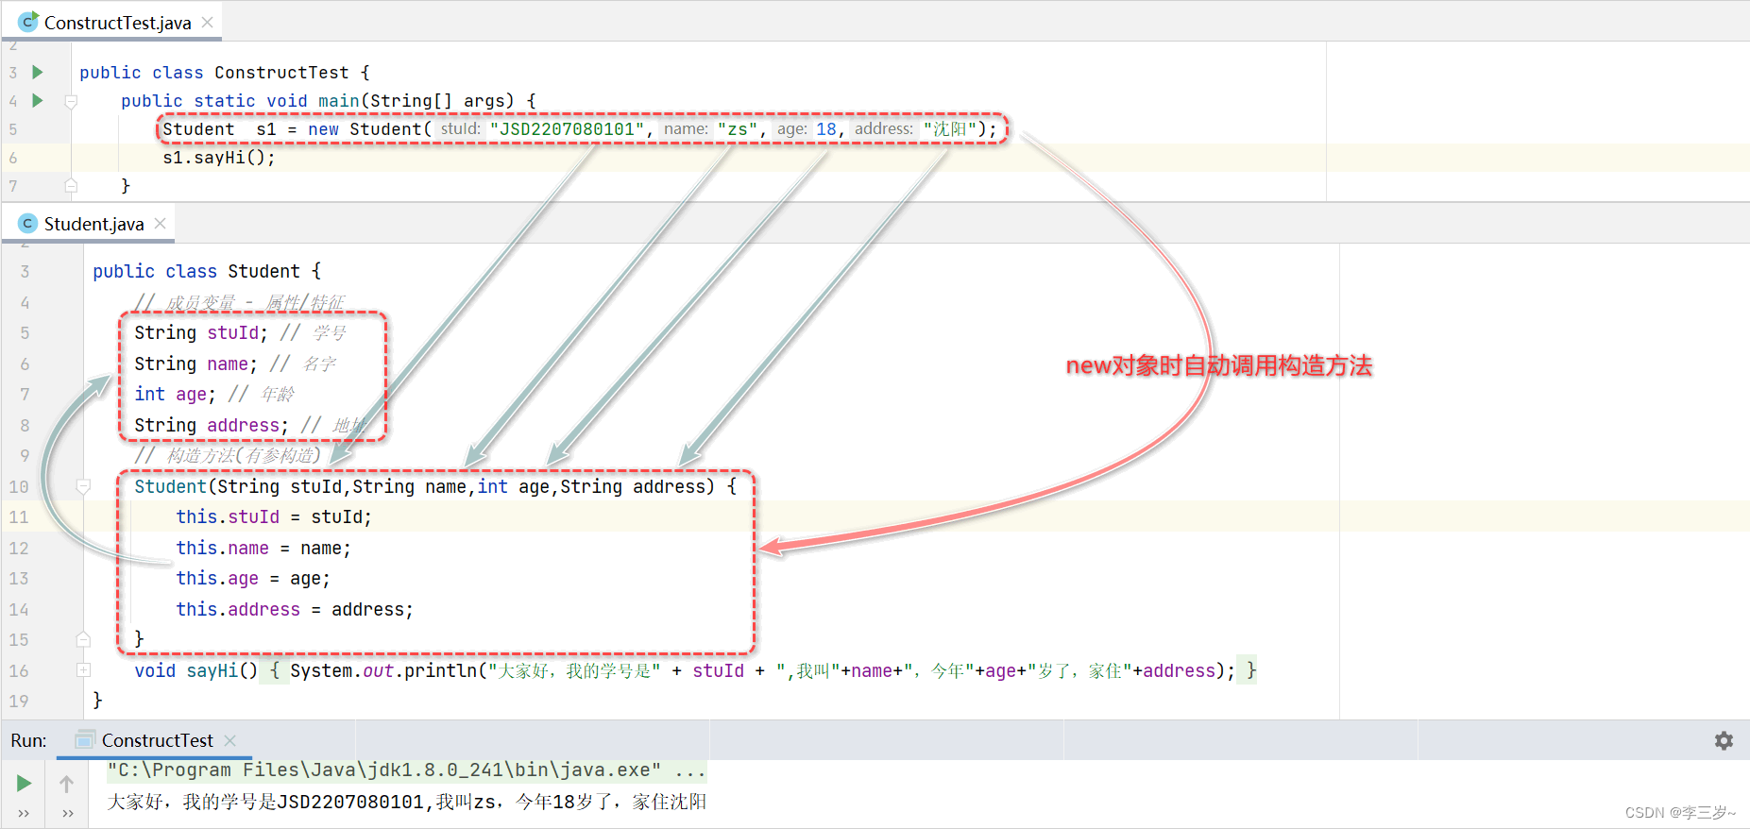Screen dimensions: 1750x829
Task: Click 'this.age = age;' line
Action: tap(253, 579)
